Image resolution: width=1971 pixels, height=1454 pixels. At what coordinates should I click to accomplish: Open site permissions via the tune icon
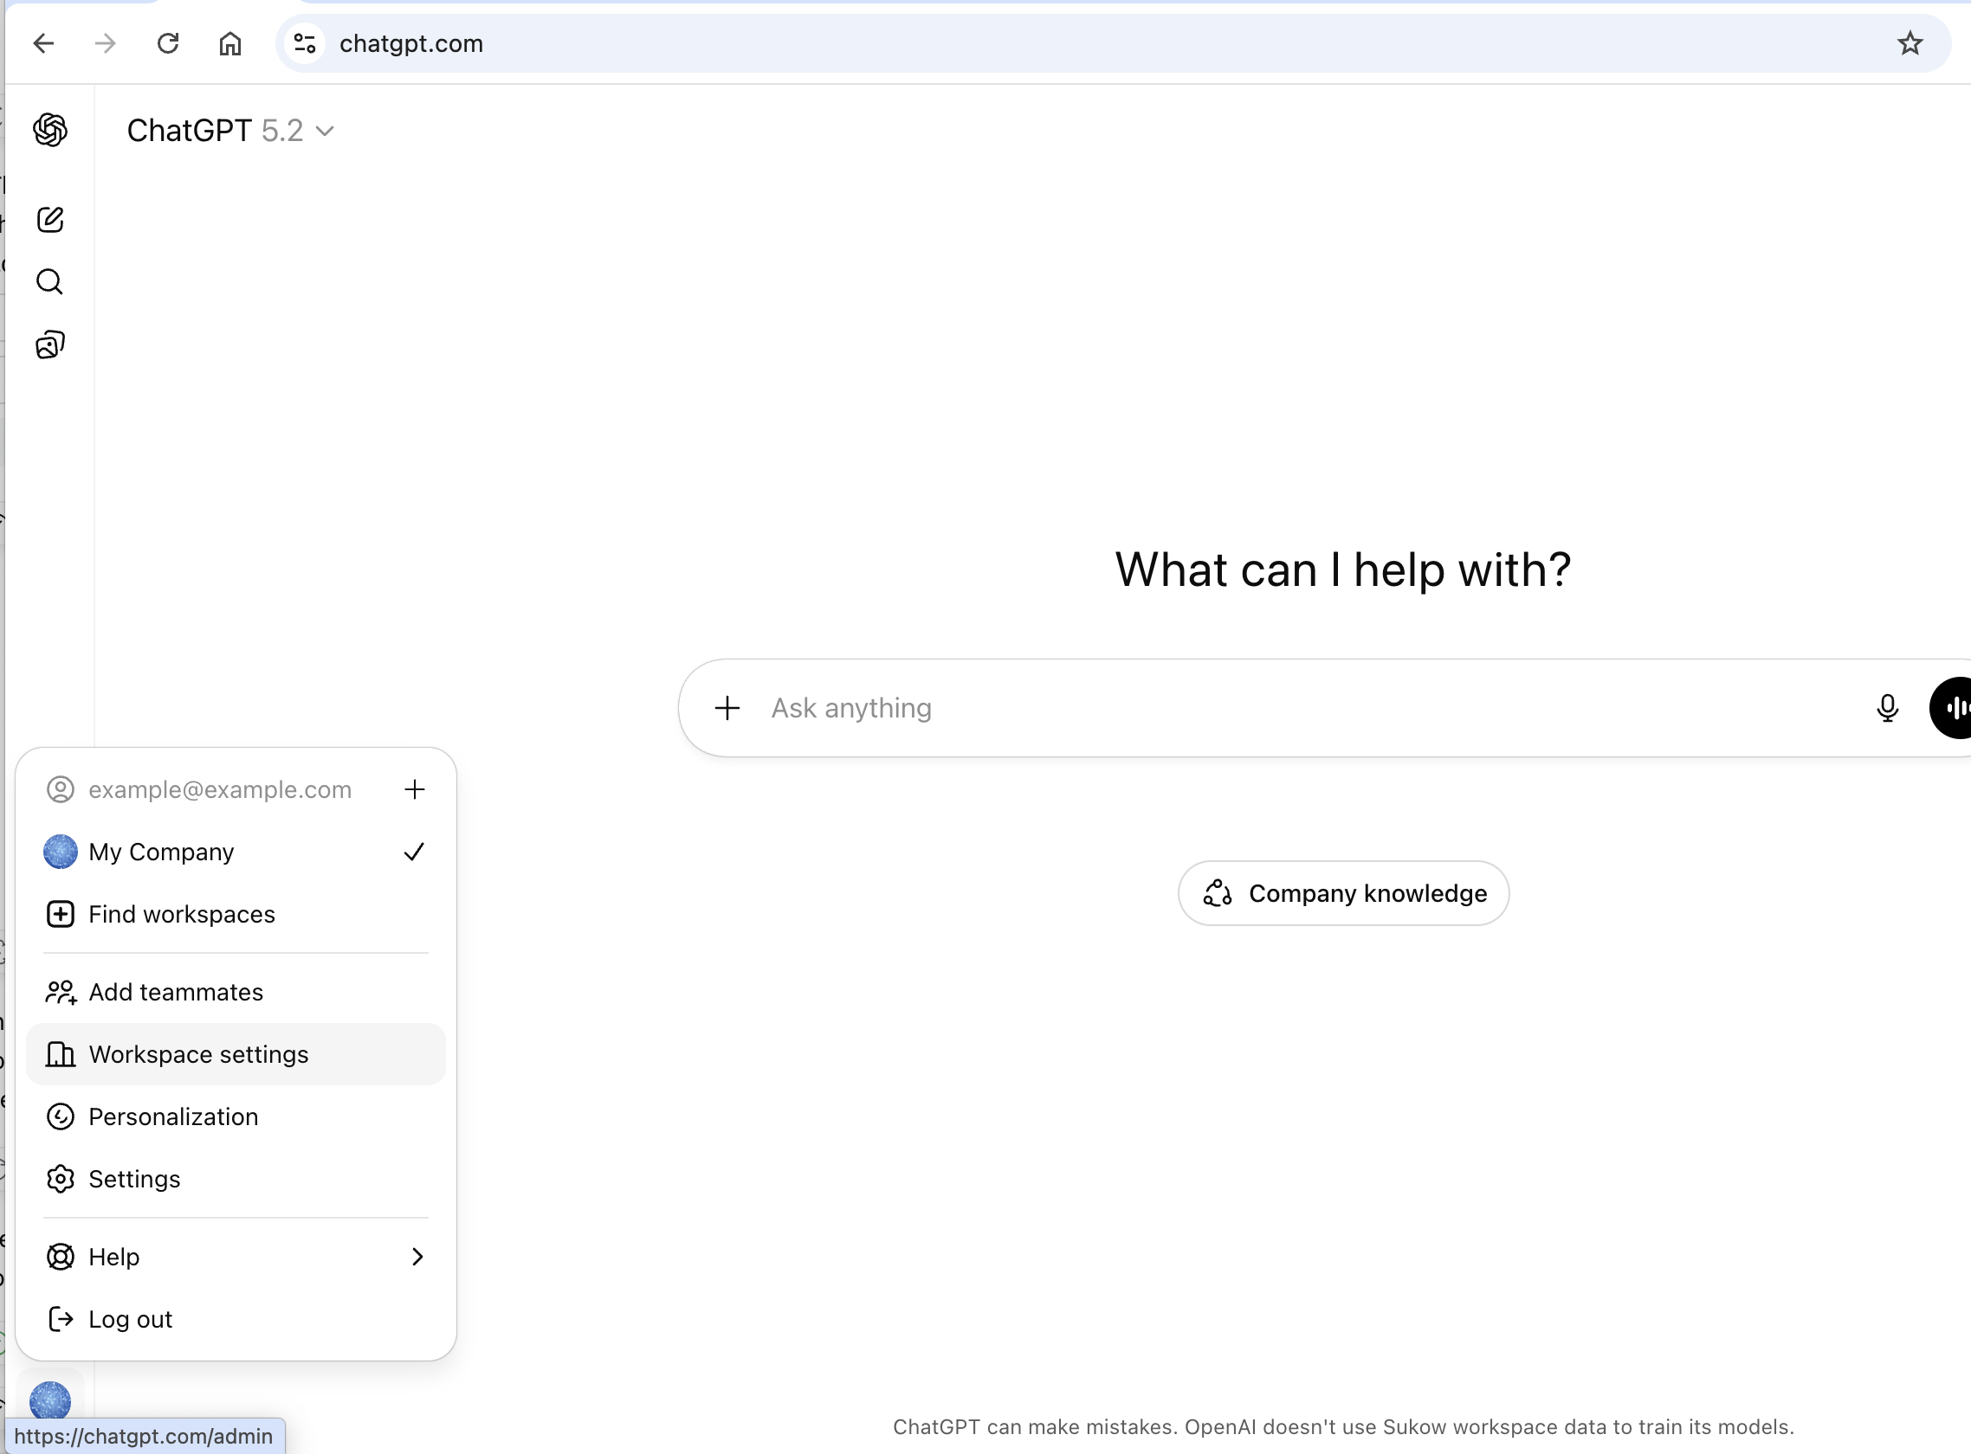click(304, 42)
